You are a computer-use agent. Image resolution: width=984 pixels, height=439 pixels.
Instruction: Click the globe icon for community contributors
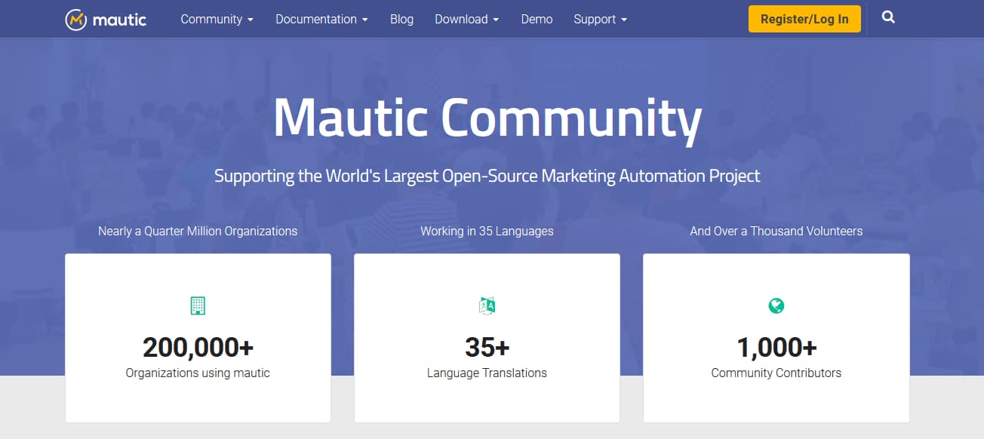(776, 305)
